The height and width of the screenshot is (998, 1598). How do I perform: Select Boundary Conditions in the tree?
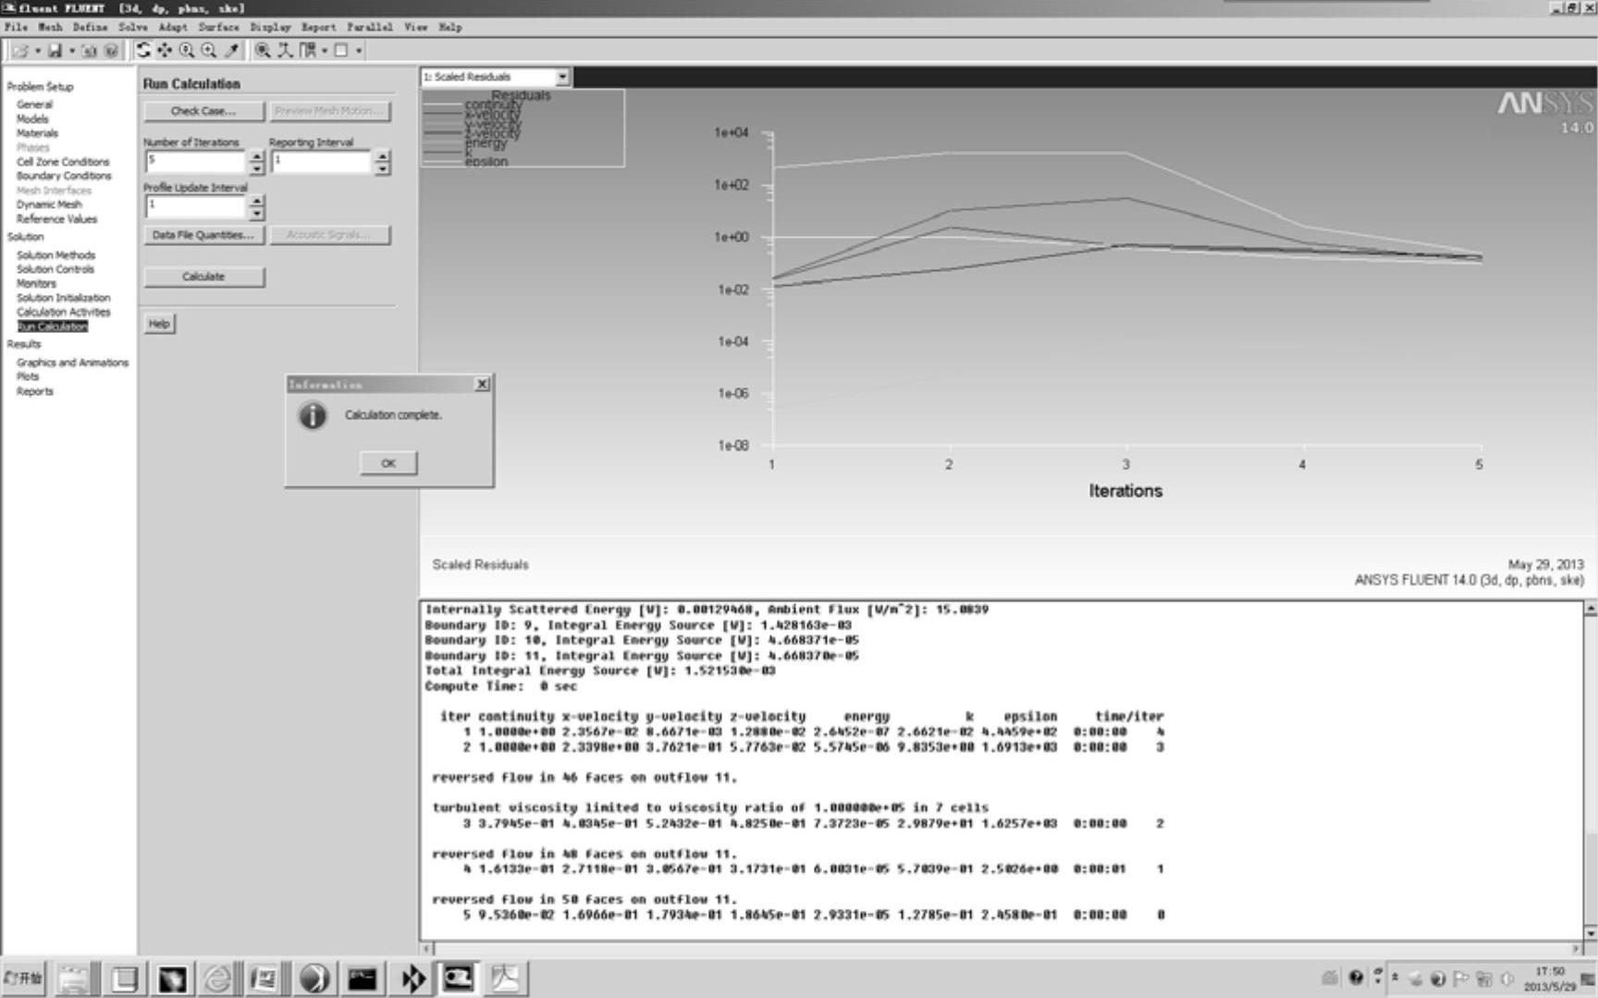point(64,176)
